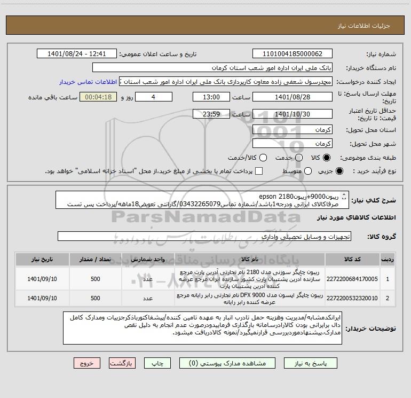Tick the Islamic treasury payment checkbox
This screenshot has height=398, width=411.
[x=259, y=171]
